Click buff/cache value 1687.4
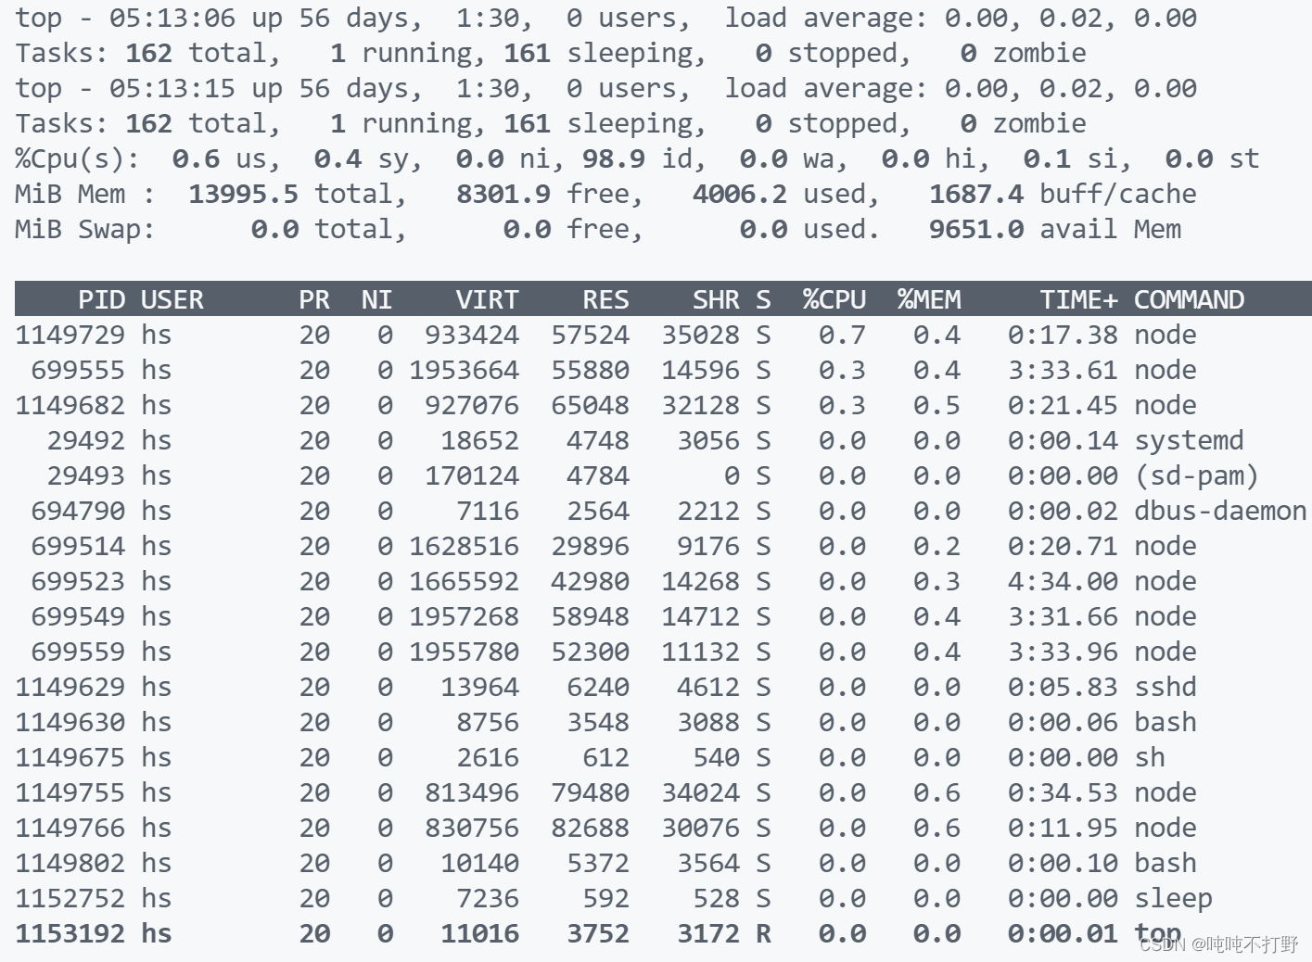 (x=976, y=194)
